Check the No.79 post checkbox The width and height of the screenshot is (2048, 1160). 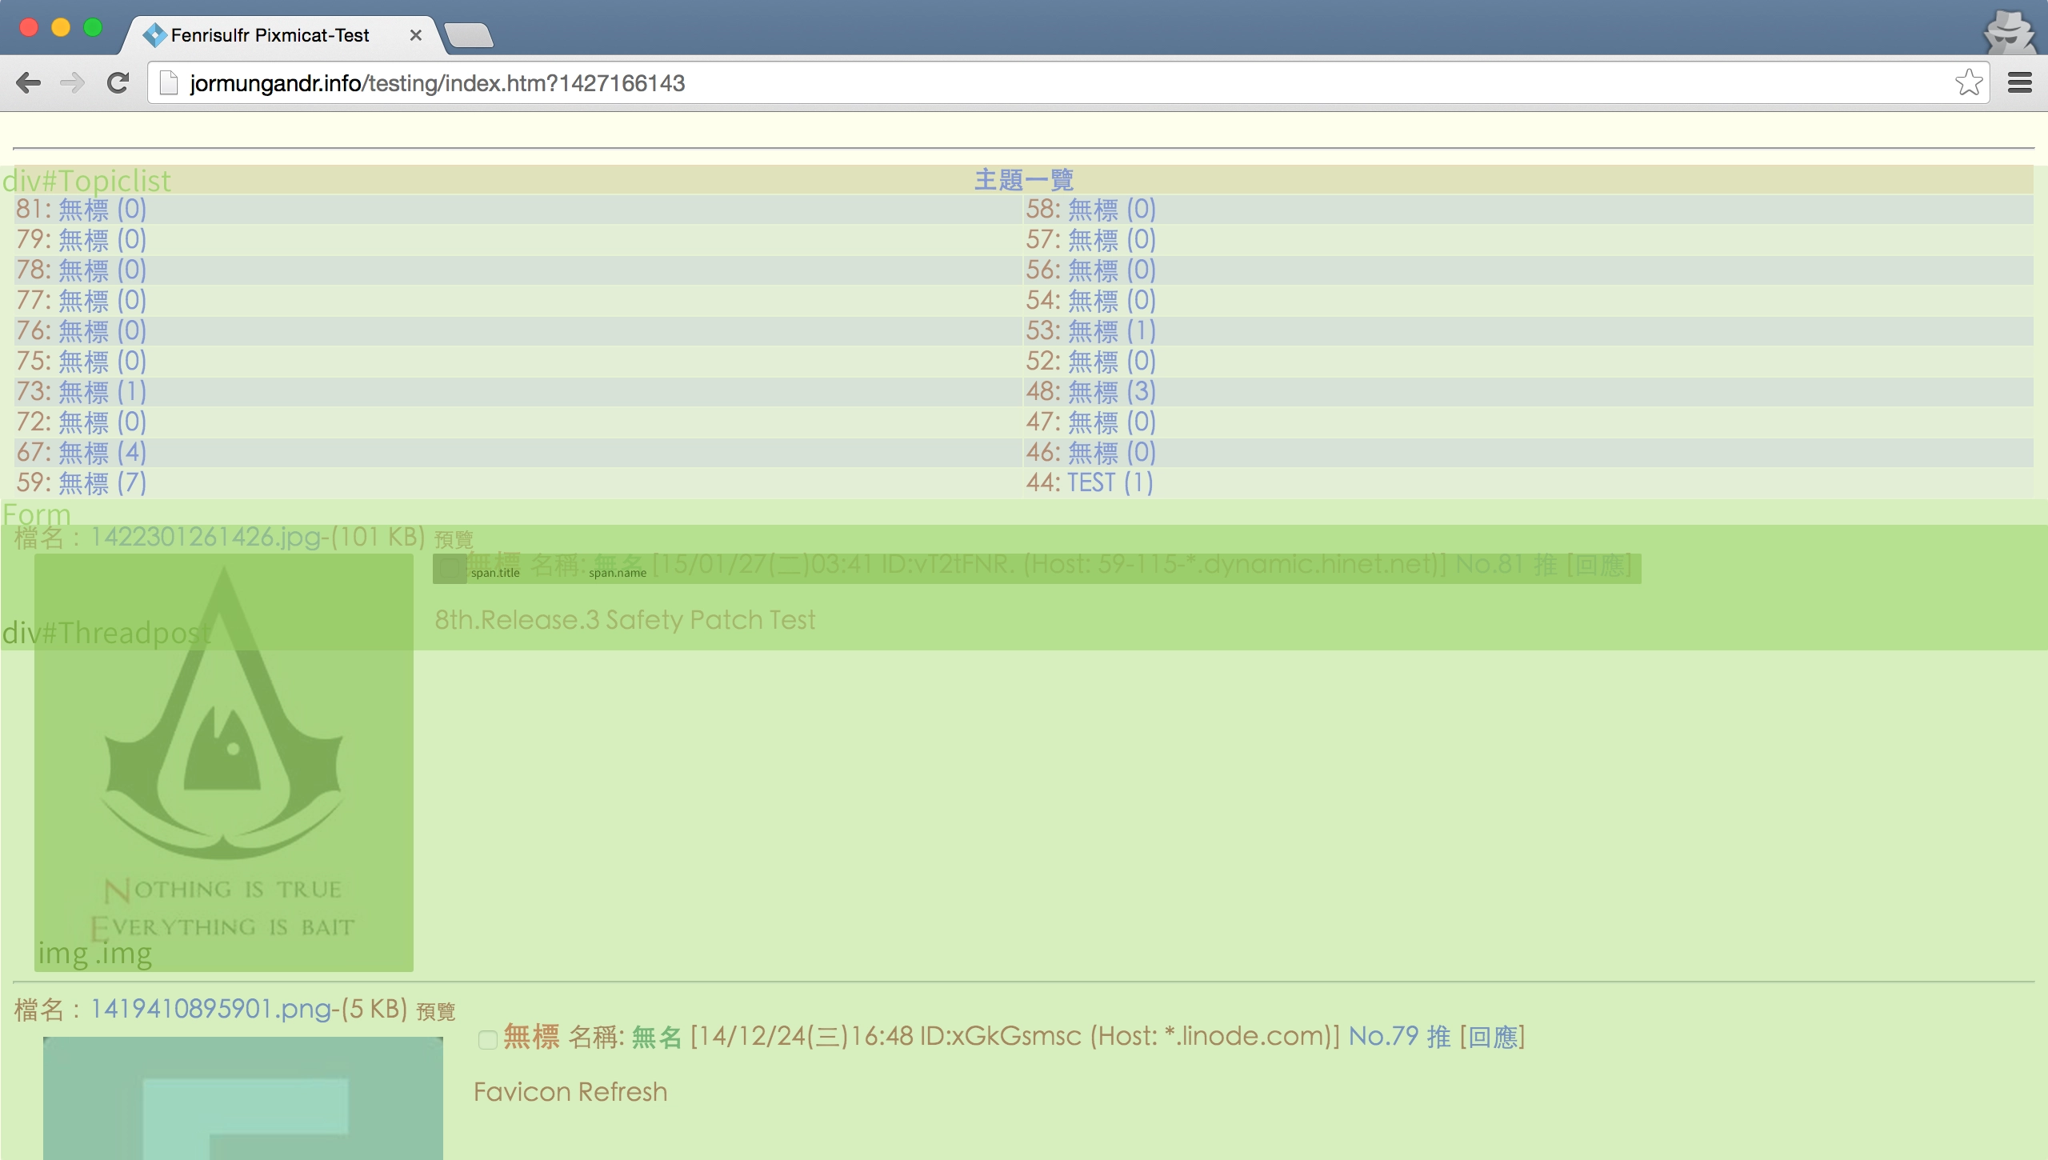(x=487, y=1039)
